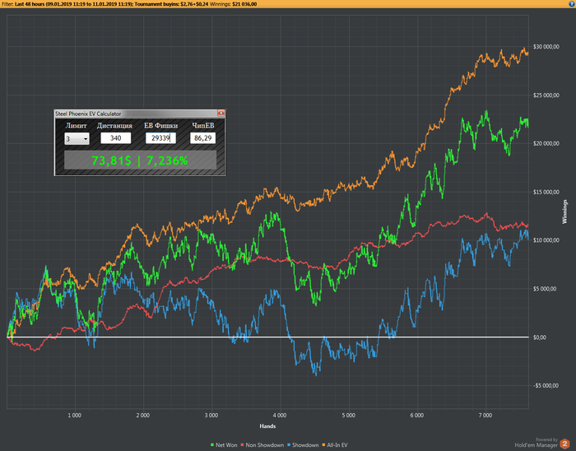Open the Лимит dropdown showing 3
The image size is (576, 451).
click(77, 139)
